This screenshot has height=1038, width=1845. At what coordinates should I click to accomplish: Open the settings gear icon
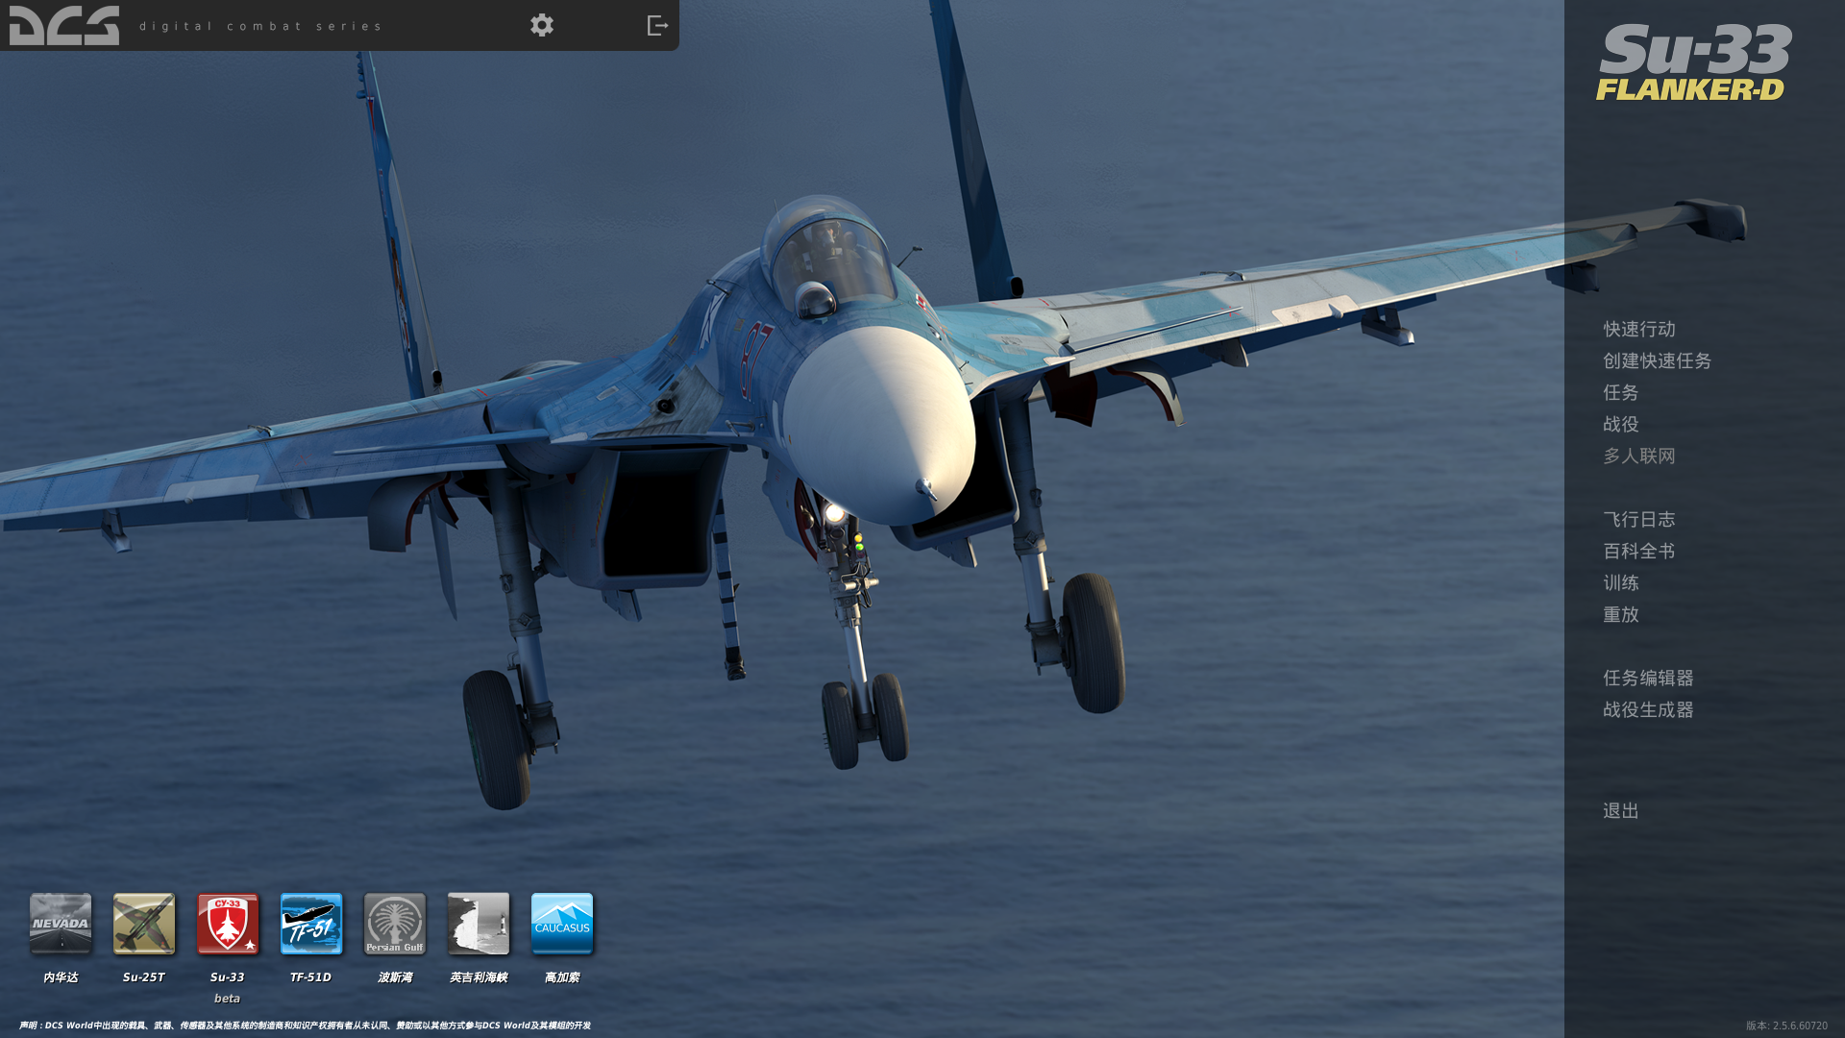pyautogui.click(x=542, y=25)
